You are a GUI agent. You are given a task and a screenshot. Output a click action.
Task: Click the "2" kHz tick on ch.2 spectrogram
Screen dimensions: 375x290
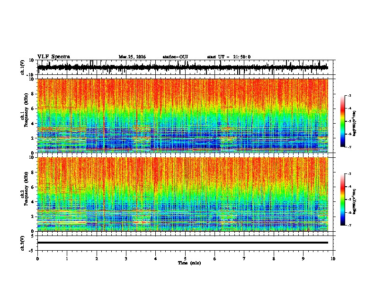point(33,217)
